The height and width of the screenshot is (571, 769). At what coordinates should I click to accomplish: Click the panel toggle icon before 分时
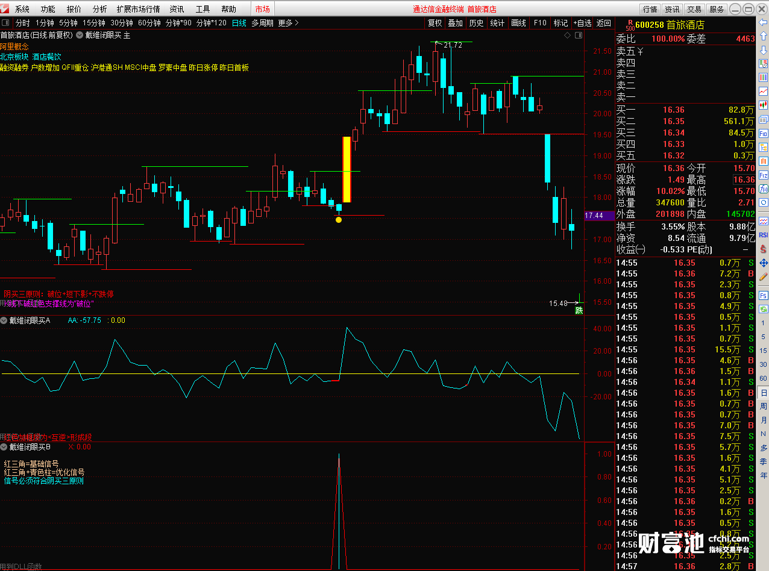5,23
